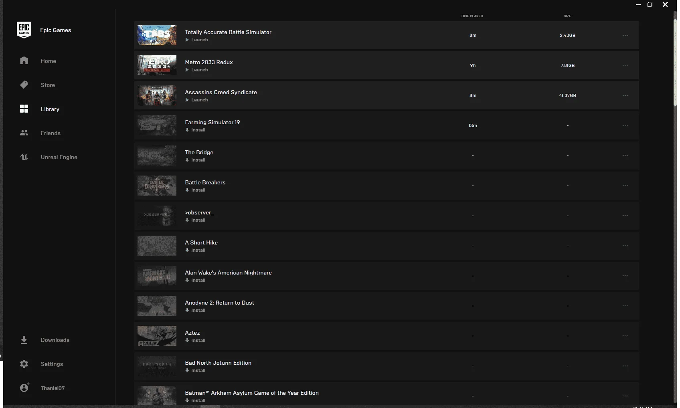Click the Battle Breakers thumbnail
The width and height of the screenshot is (680, 408).
coord(157,186)
